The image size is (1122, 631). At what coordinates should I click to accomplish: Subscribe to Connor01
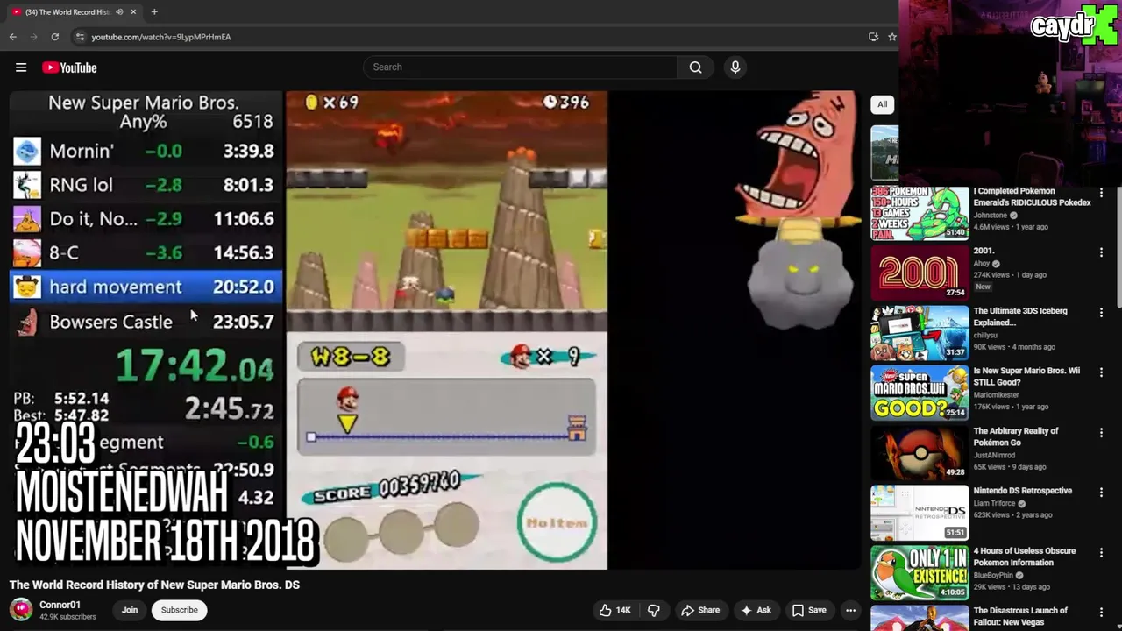(179, 610)
